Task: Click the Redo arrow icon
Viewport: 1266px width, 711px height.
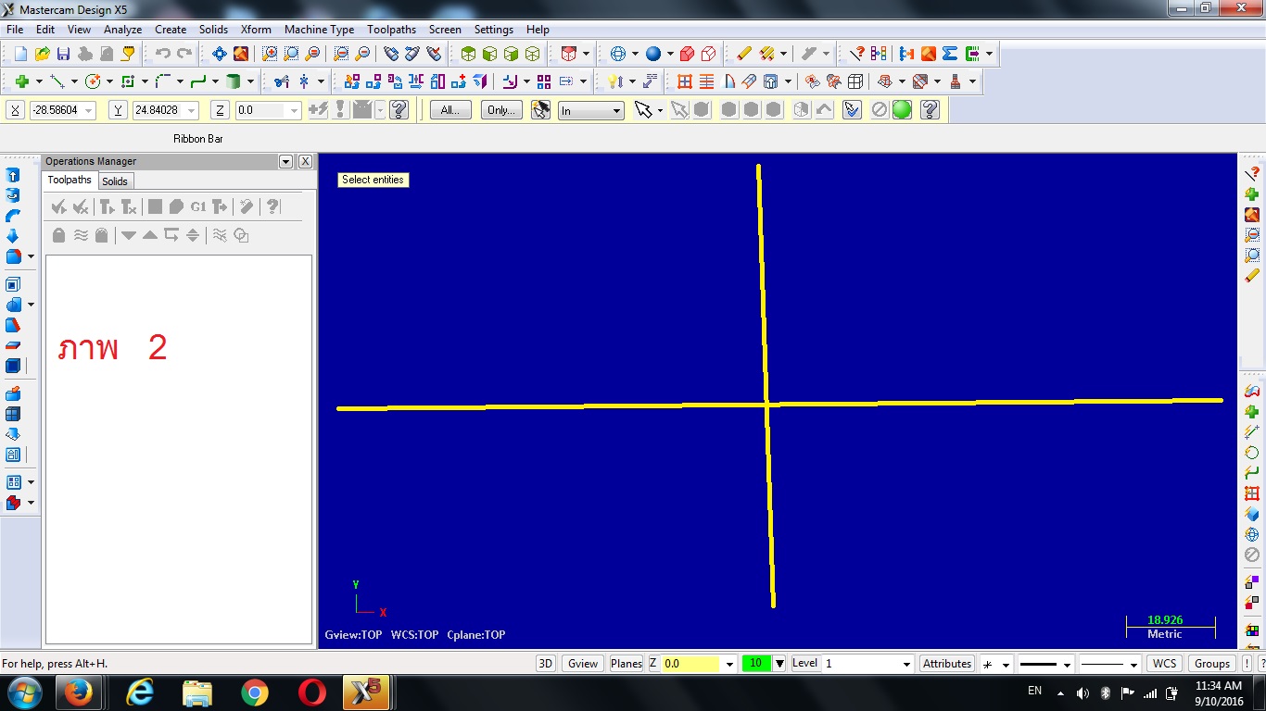Action: point(184,54)
